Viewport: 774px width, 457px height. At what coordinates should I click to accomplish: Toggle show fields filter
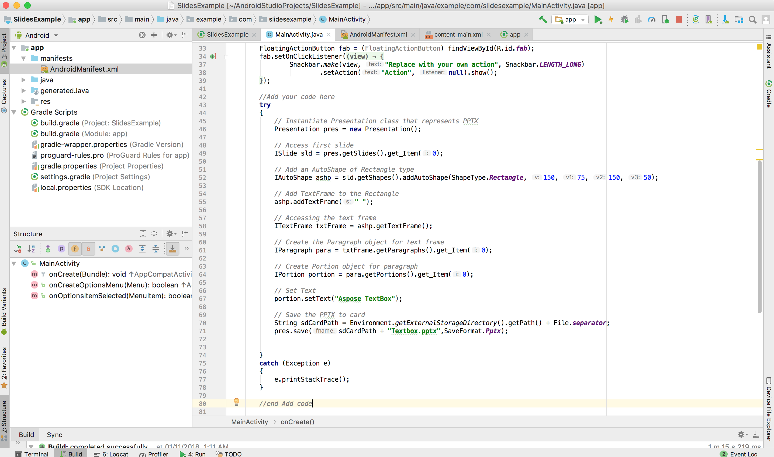(75, 249)
